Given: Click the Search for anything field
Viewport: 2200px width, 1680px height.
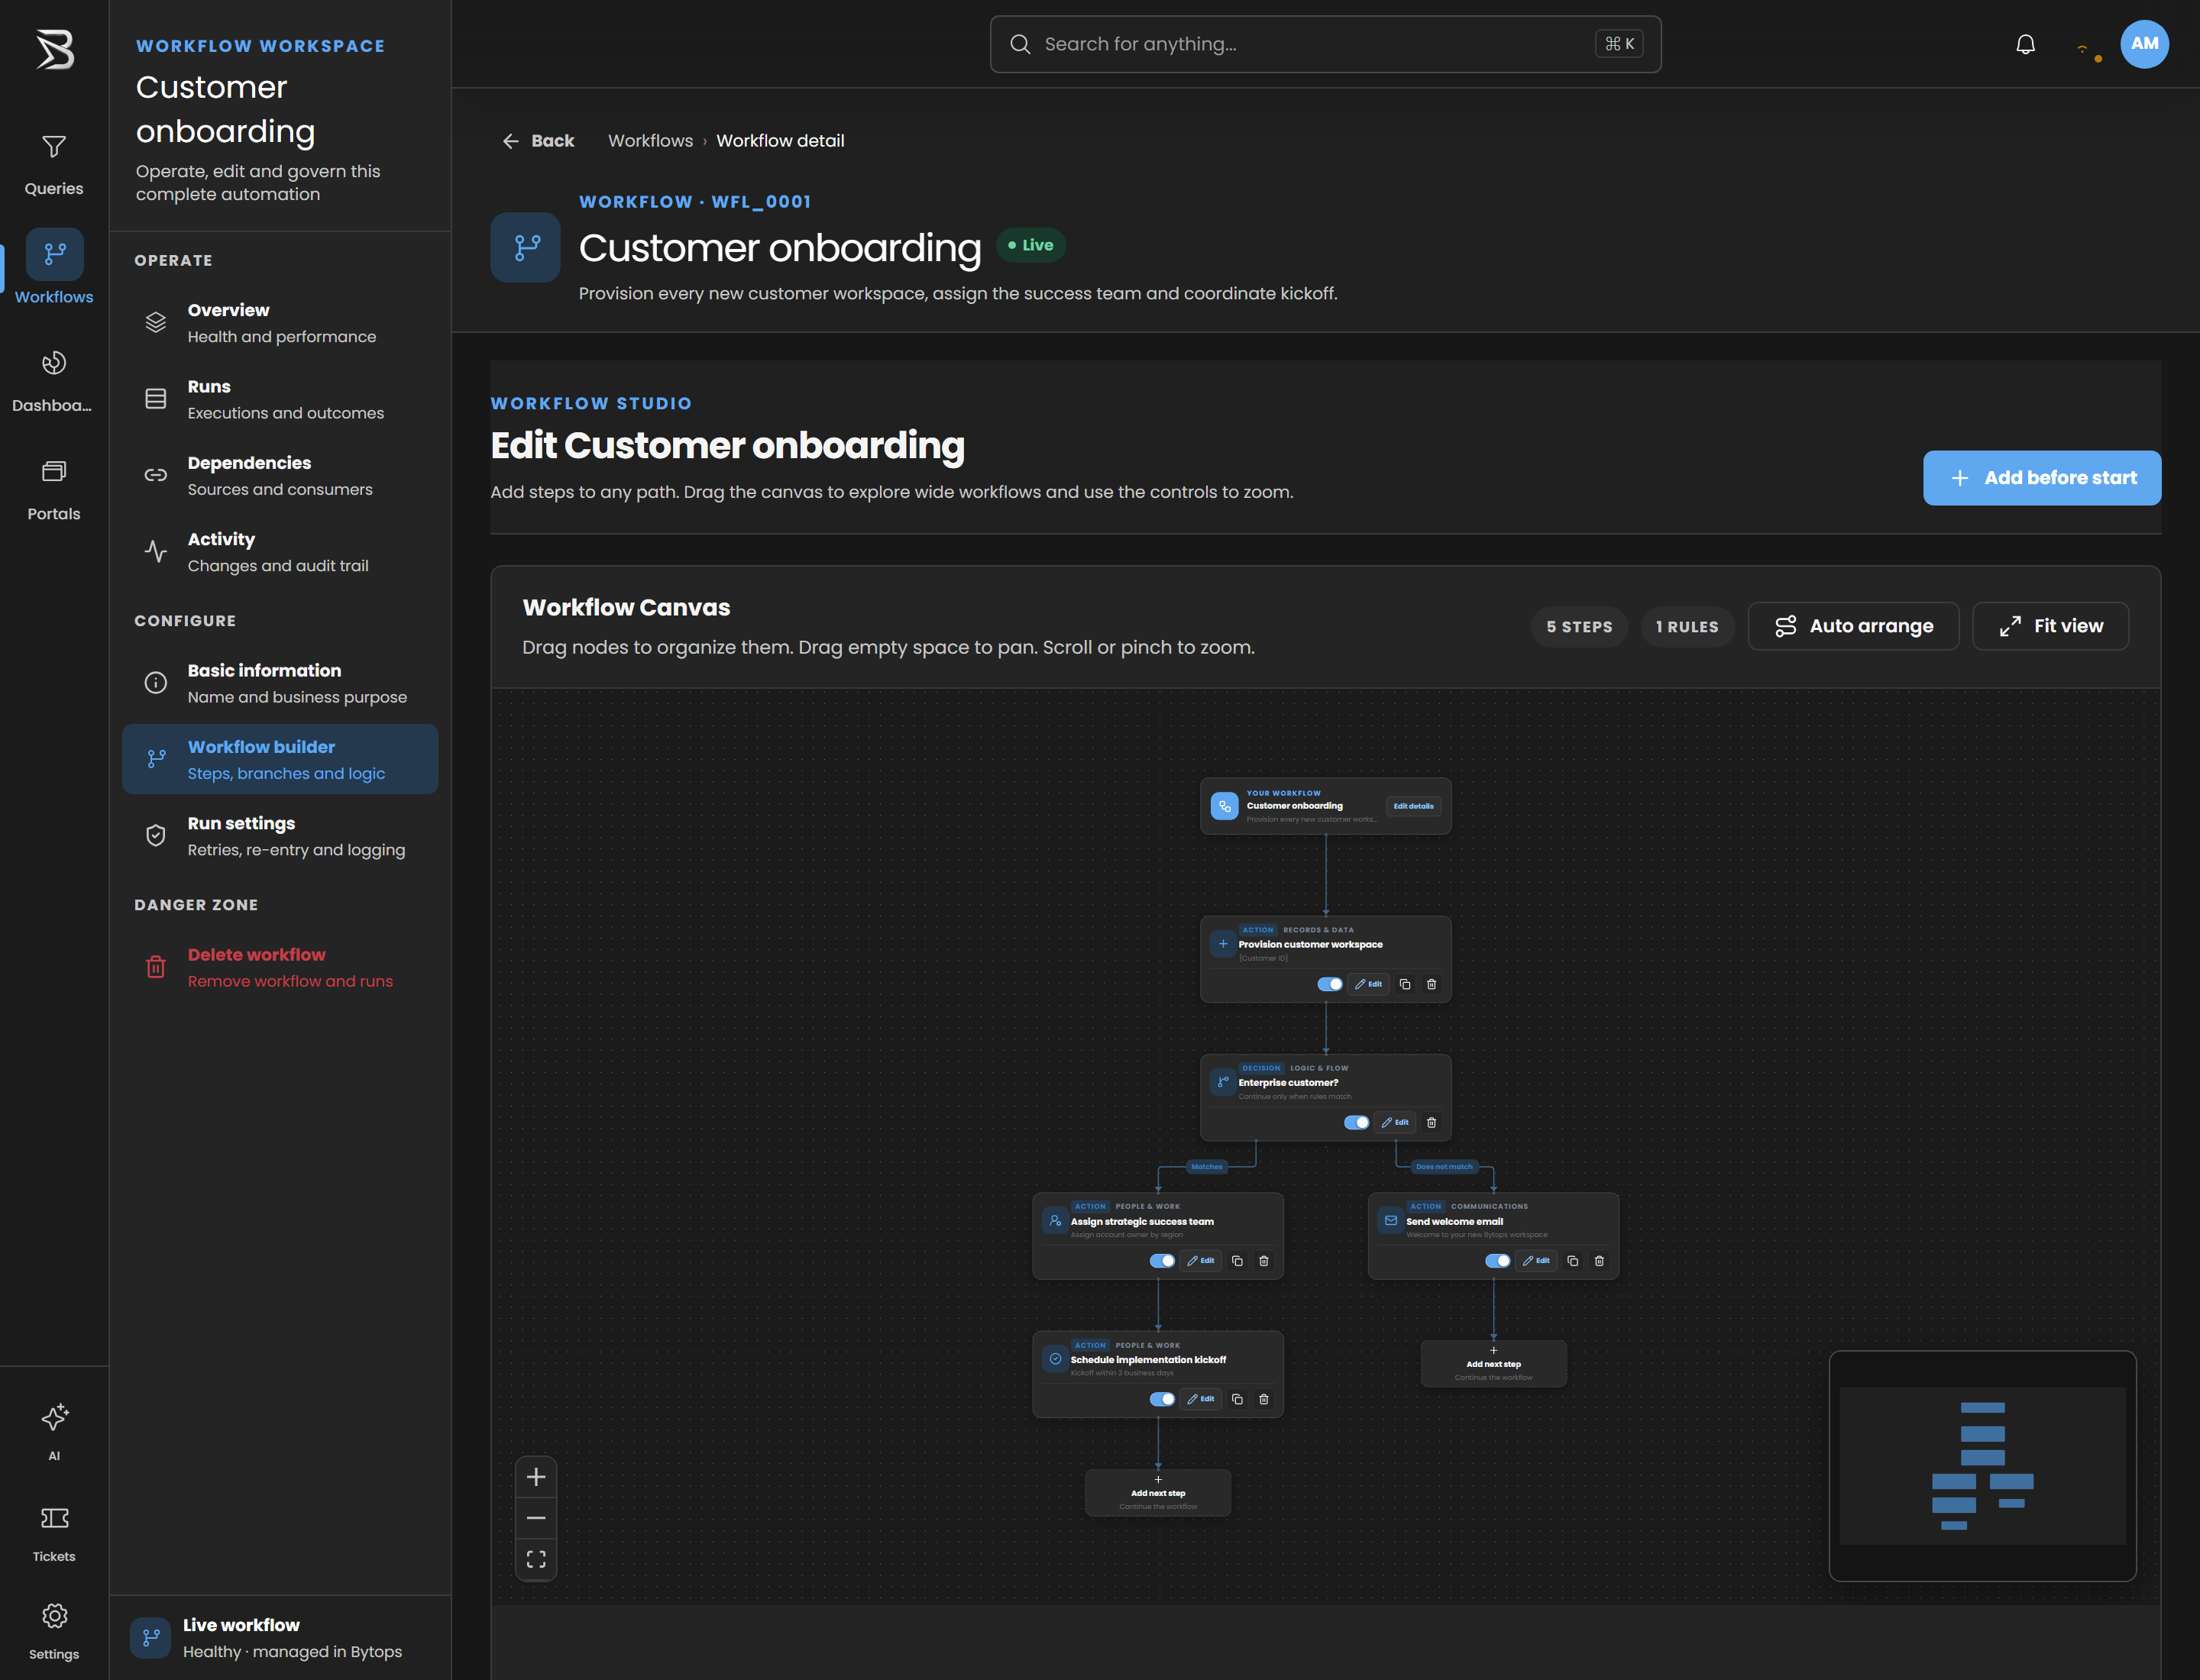Looking at the screenshot, I should coord(1325,44).
